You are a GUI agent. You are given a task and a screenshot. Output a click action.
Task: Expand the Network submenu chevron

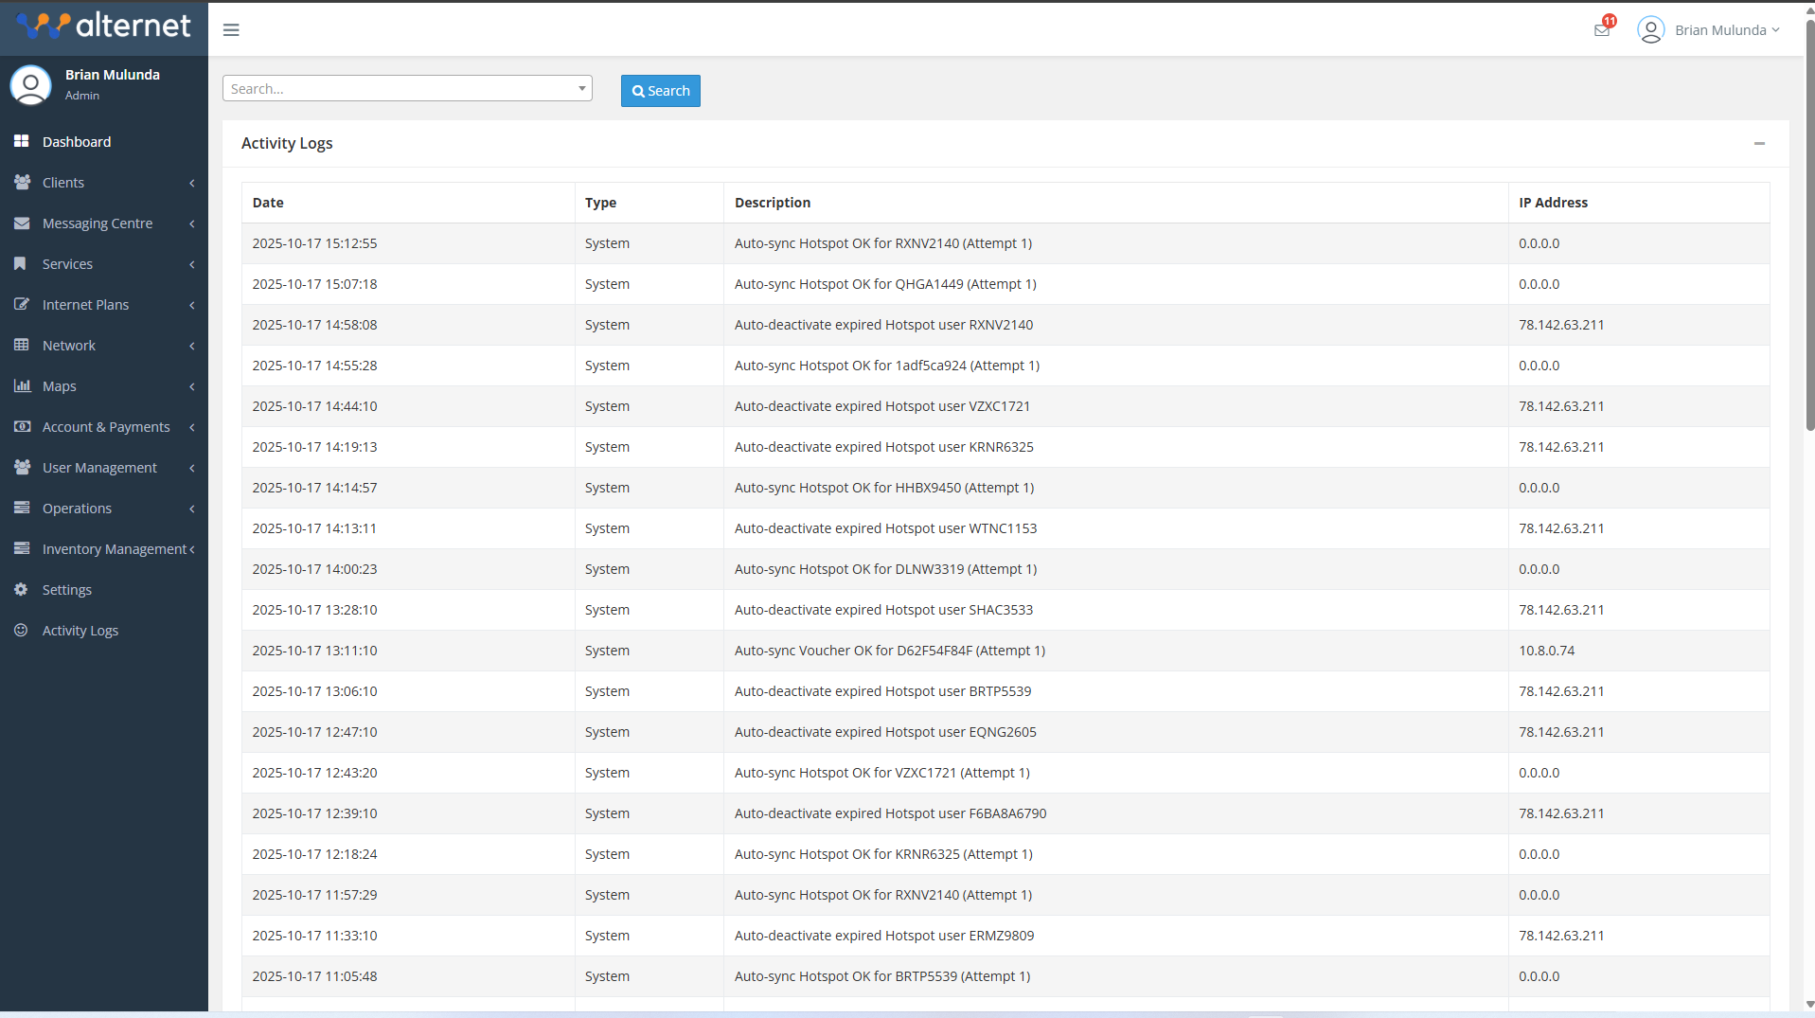[192, 346]
